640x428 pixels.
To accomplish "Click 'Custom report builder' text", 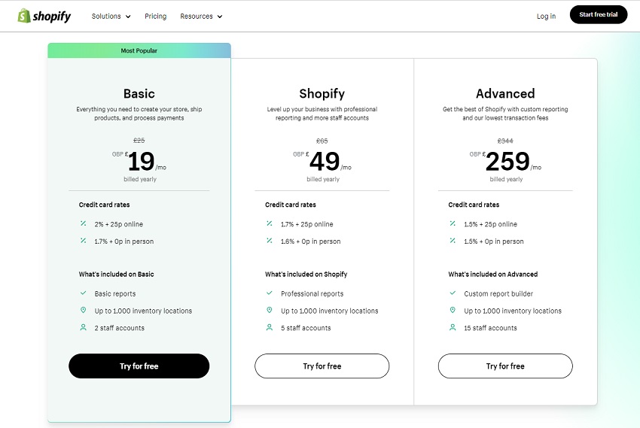I will [x=498, y=293].
